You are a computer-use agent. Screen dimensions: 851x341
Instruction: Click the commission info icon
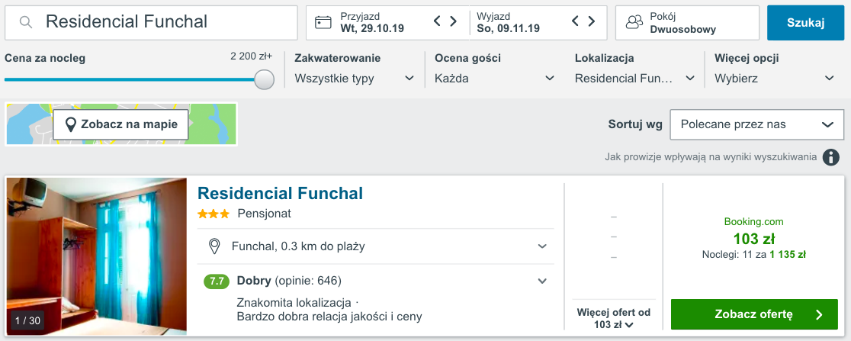pos(830,157)
